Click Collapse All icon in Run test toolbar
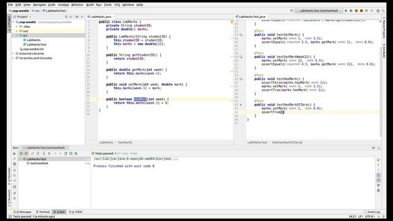This screenshot has width=393, height=221. coord(49,153)
